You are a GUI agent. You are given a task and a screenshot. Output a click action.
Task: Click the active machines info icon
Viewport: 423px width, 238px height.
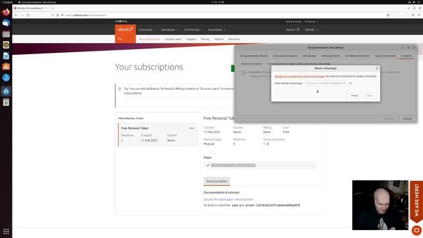tap(268, 144)
